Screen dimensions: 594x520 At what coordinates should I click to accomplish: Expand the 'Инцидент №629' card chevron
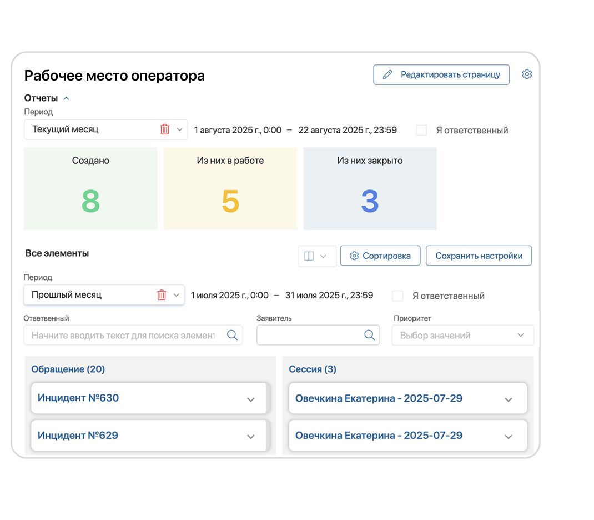pos(251,437)
